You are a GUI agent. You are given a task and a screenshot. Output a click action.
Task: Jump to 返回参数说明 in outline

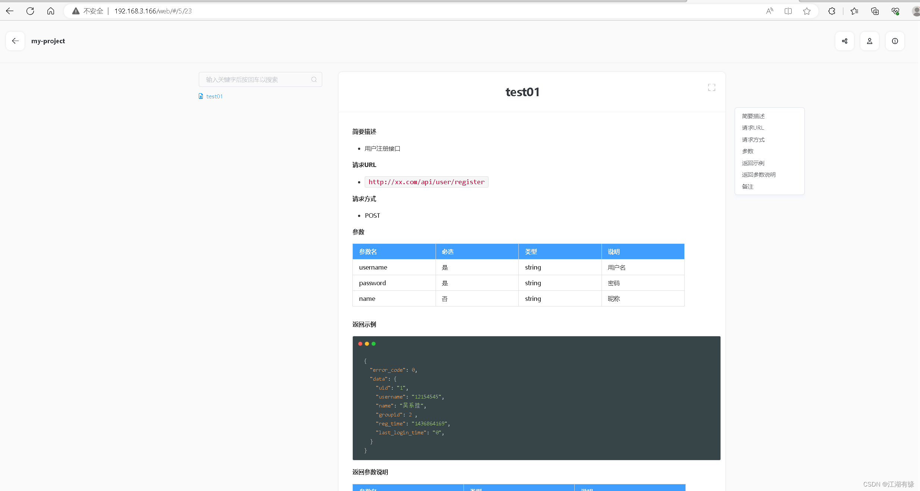click(x=759, y=174)
